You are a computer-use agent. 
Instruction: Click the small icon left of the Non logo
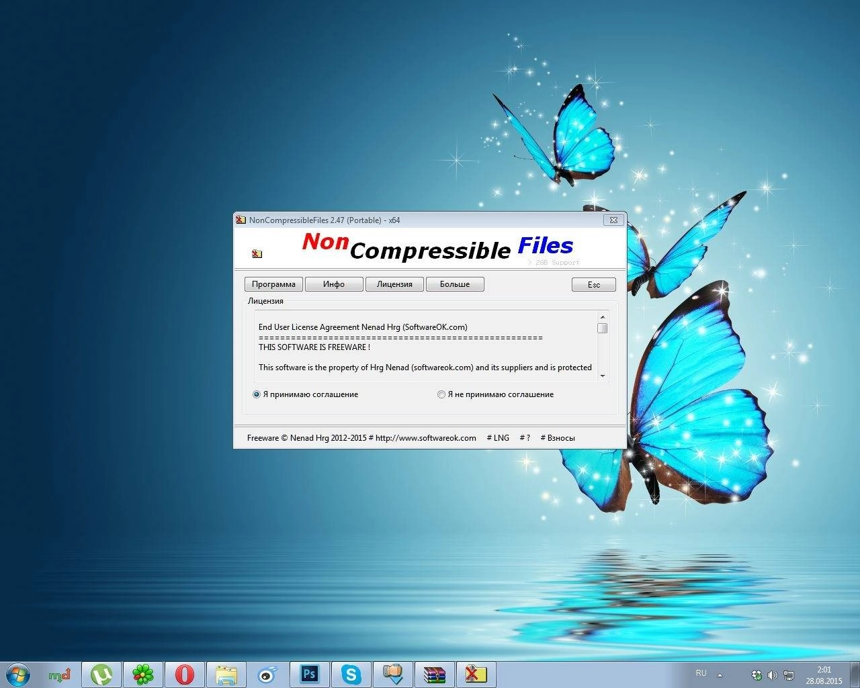click(x=257, y=253)
